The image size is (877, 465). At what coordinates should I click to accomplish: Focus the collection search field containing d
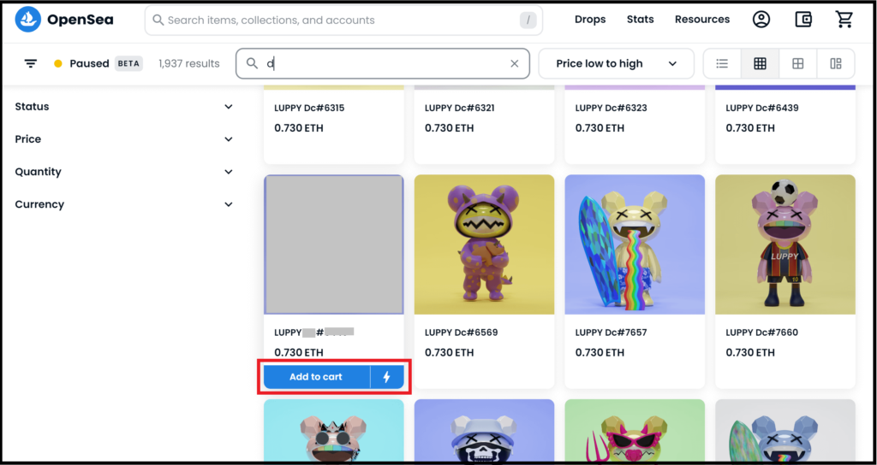383,63
